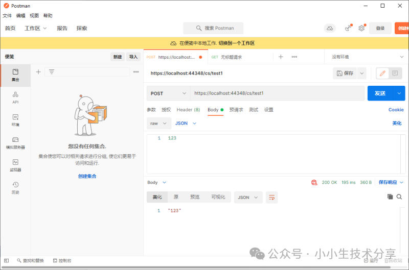Switch to the Header (8) tab

[188, 110]
